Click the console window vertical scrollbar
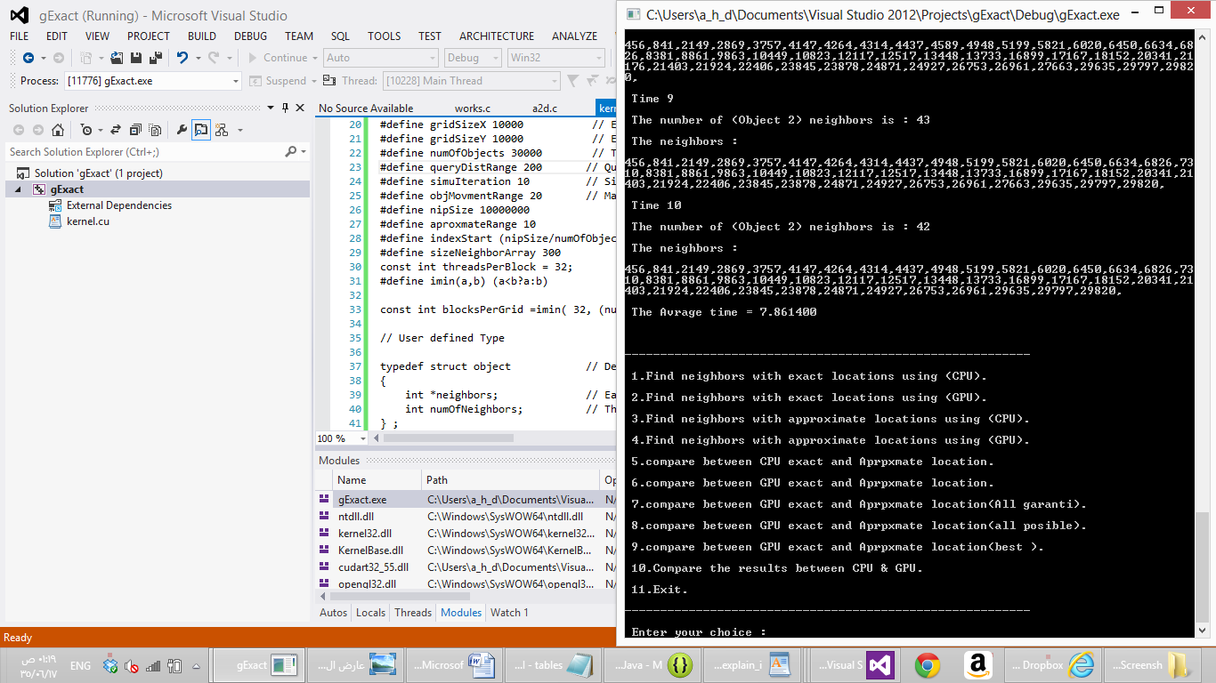Screen dimensions: 1216x683 (x=1202, y=334)
